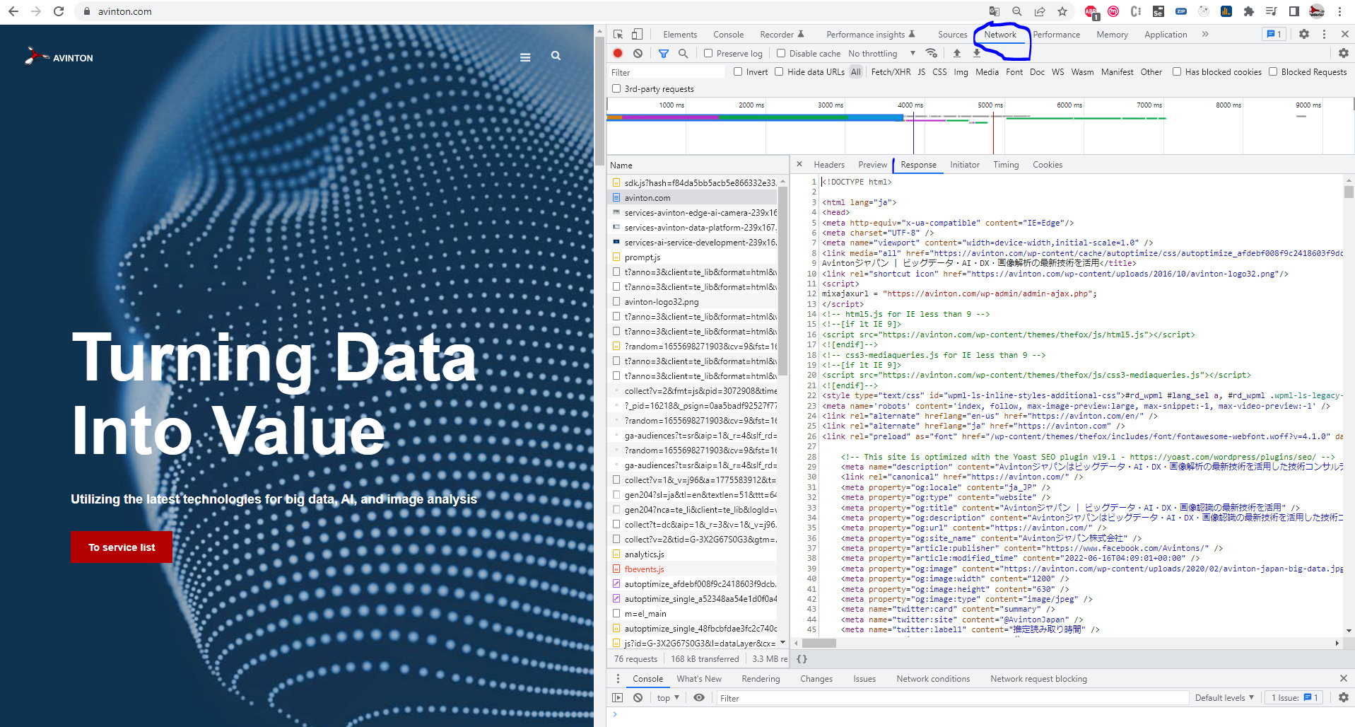Open the Chrome three-dot main menu
Screen dimensions: 1355x727
[1339, 11]
